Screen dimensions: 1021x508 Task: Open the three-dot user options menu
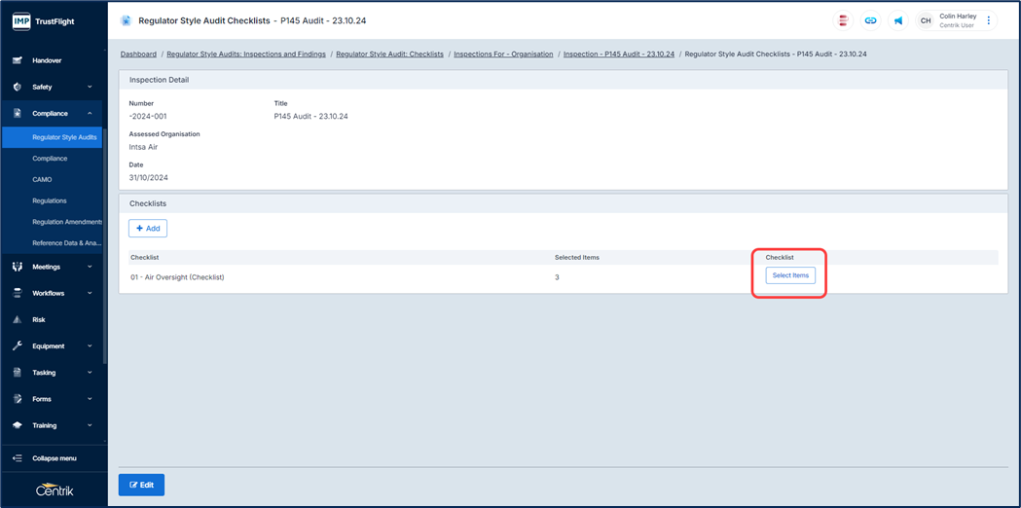point(989,20)
